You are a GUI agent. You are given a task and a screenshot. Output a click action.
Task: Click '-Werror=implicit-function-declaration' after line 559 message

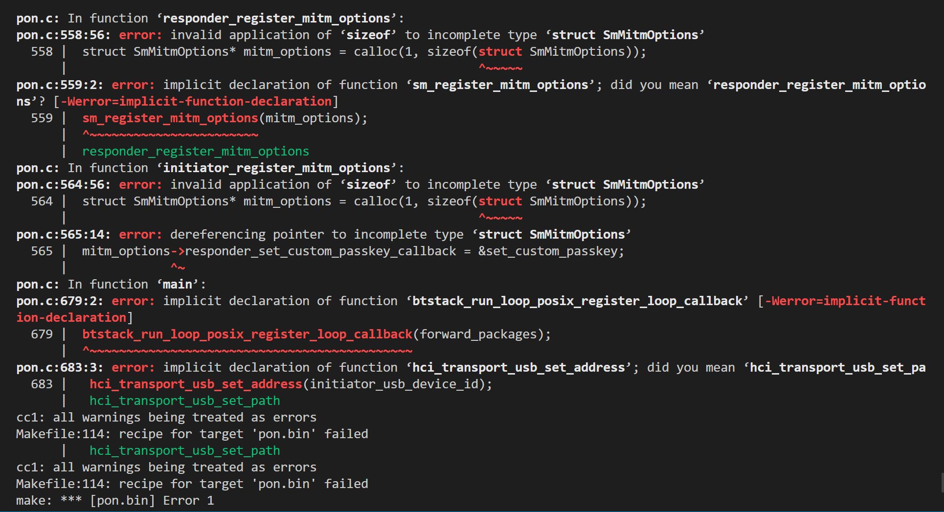point(196,102)
